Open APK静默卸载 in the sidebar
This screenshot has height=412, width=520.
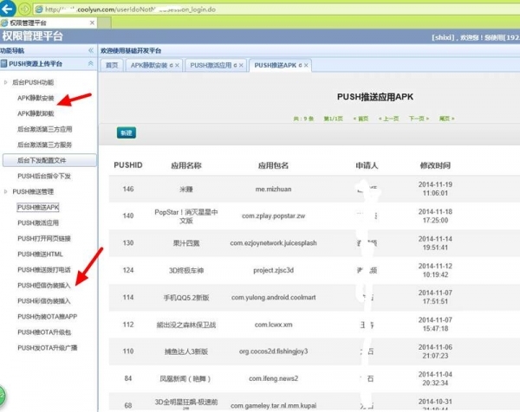(36, 113)
